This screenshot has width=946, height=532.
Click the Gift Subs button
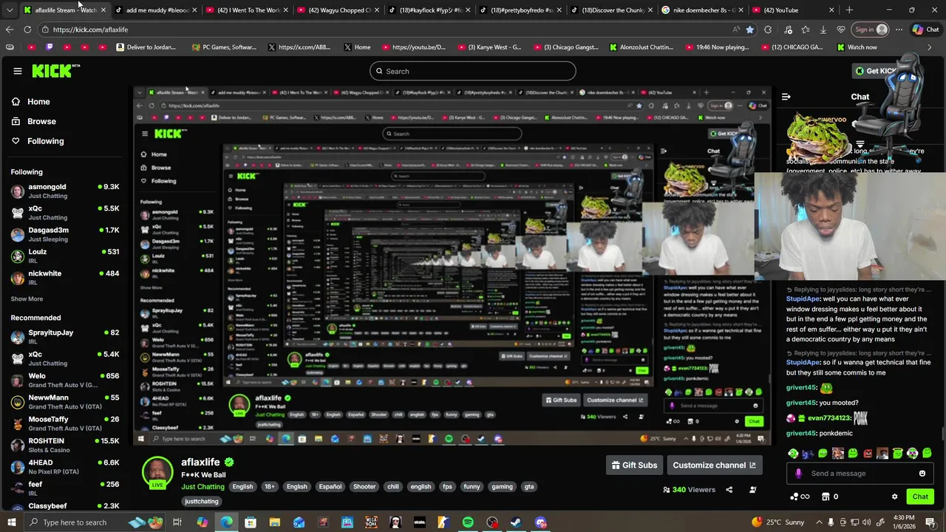[634, 465]
